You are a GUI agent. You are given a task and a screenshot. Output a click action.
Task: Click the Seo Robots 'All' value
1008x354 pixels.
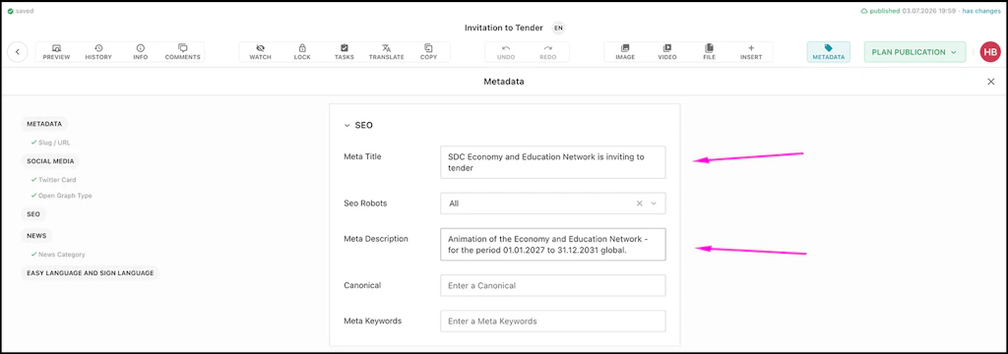(454, 203)
